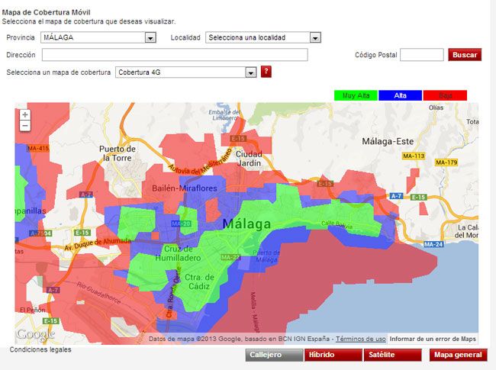Viewport: 496px width, 370px height.
Task: Click the Google logo on the map
Action: [35, 335]
